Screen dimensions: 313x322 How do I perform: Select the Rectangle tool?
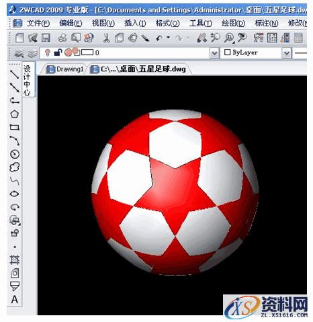[15, 128]
